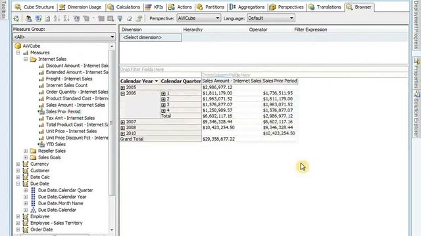Expand Employee - Sales Territory node
This screenshot has width=421, height=236.
tap(18, 223)
